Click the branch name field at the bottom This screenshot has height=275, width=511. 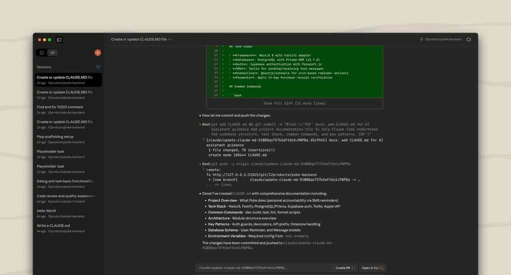click(x=265, y=268)
